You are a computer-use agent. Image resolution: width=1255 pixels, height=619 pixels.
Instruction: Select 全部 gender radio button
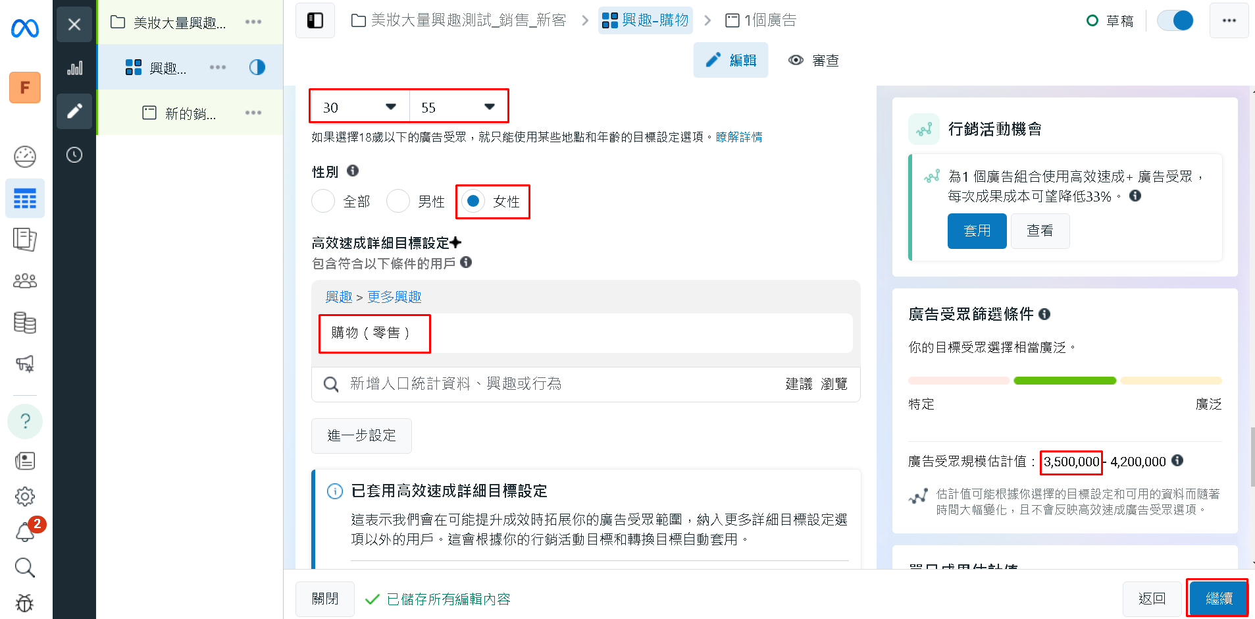(x=323, y=201)
